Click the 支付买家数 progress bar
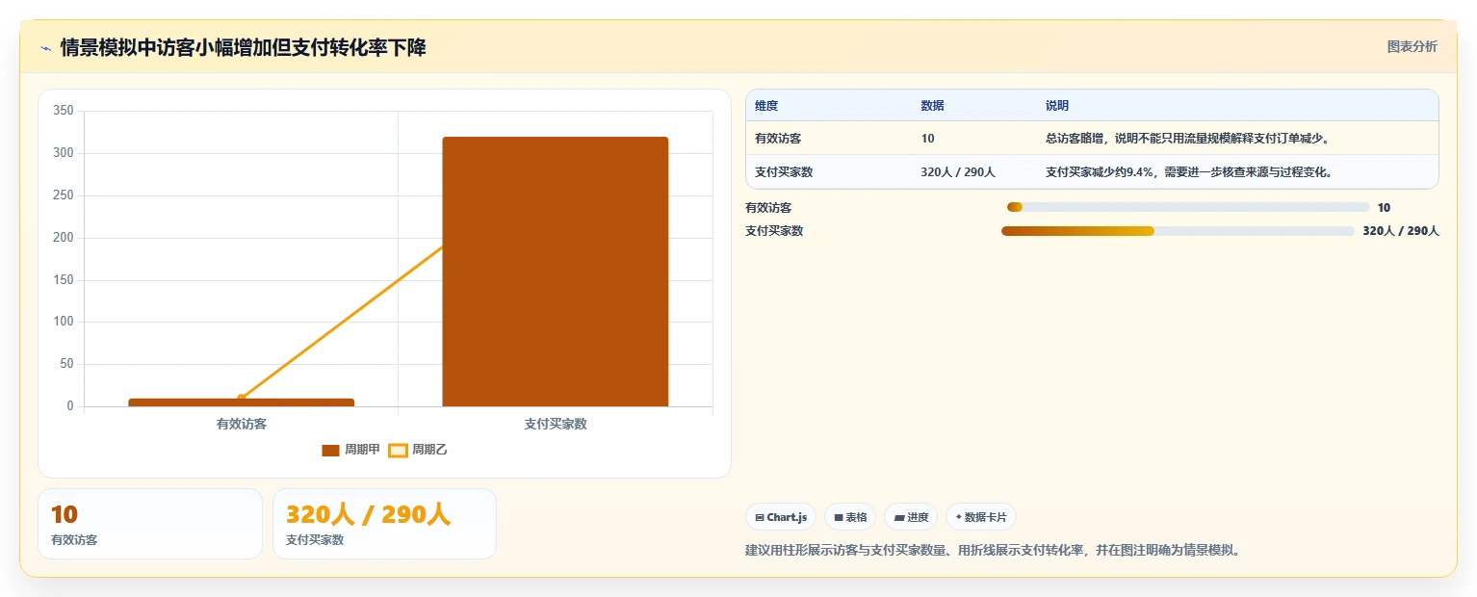Image resolution: width=1477 pixels, height=597 pixels. click(1178, 231)
